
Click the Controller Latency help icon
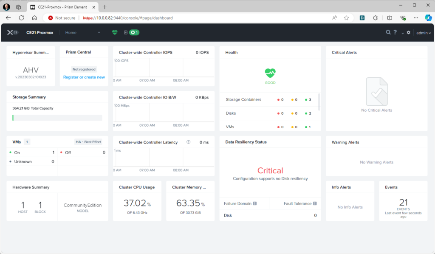click(188, 142)
